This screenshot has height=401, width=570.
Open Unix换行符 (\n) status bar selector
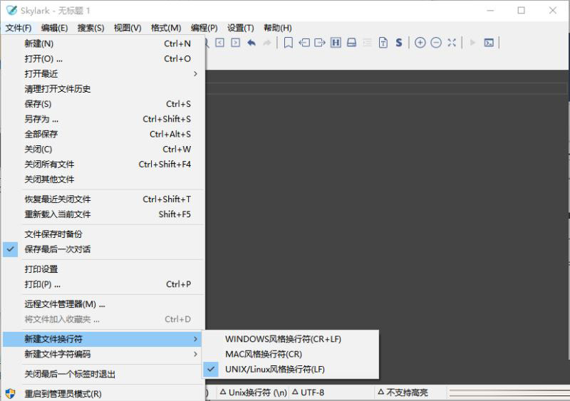(x=253, y=392)
